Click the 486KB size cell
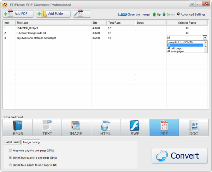The height and width of the screenshot is (172, 212). tap(96, 28)
